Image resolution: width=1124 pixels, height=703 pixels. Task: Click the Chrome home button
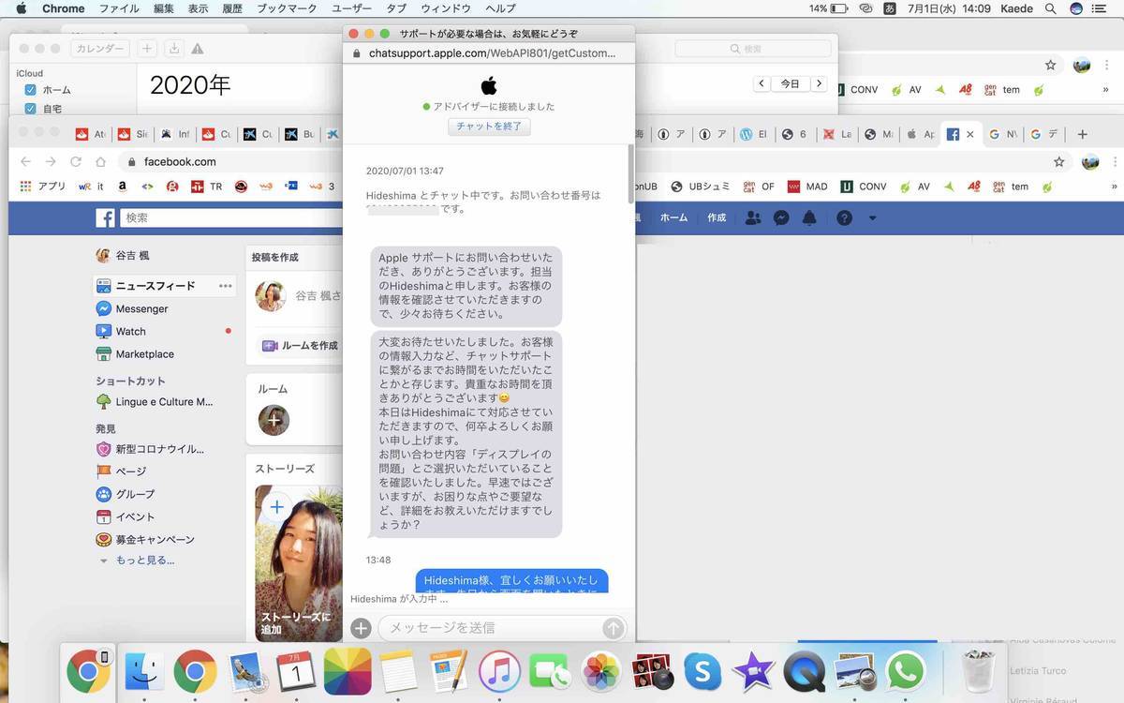(x=100, y=161)
